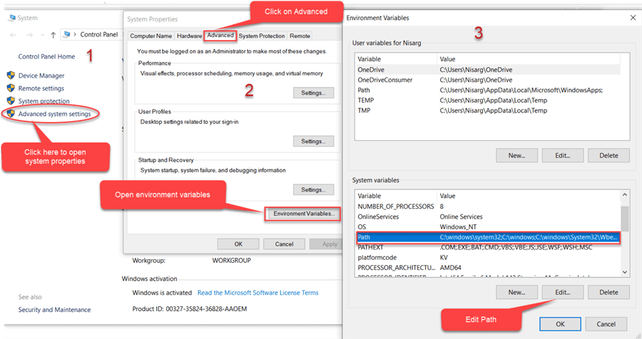Click Apply in System Properties
Screen dimensions: 642x339
[x=326, y=244]
